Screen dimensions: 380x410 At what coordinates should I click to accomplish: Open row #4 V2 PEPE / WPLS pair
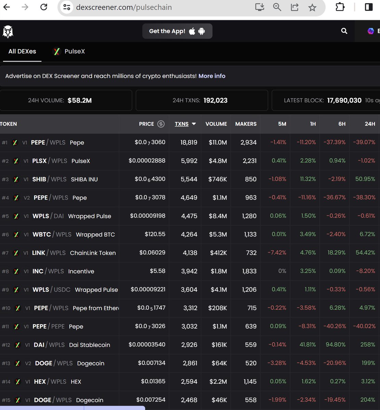coord(190,198)
